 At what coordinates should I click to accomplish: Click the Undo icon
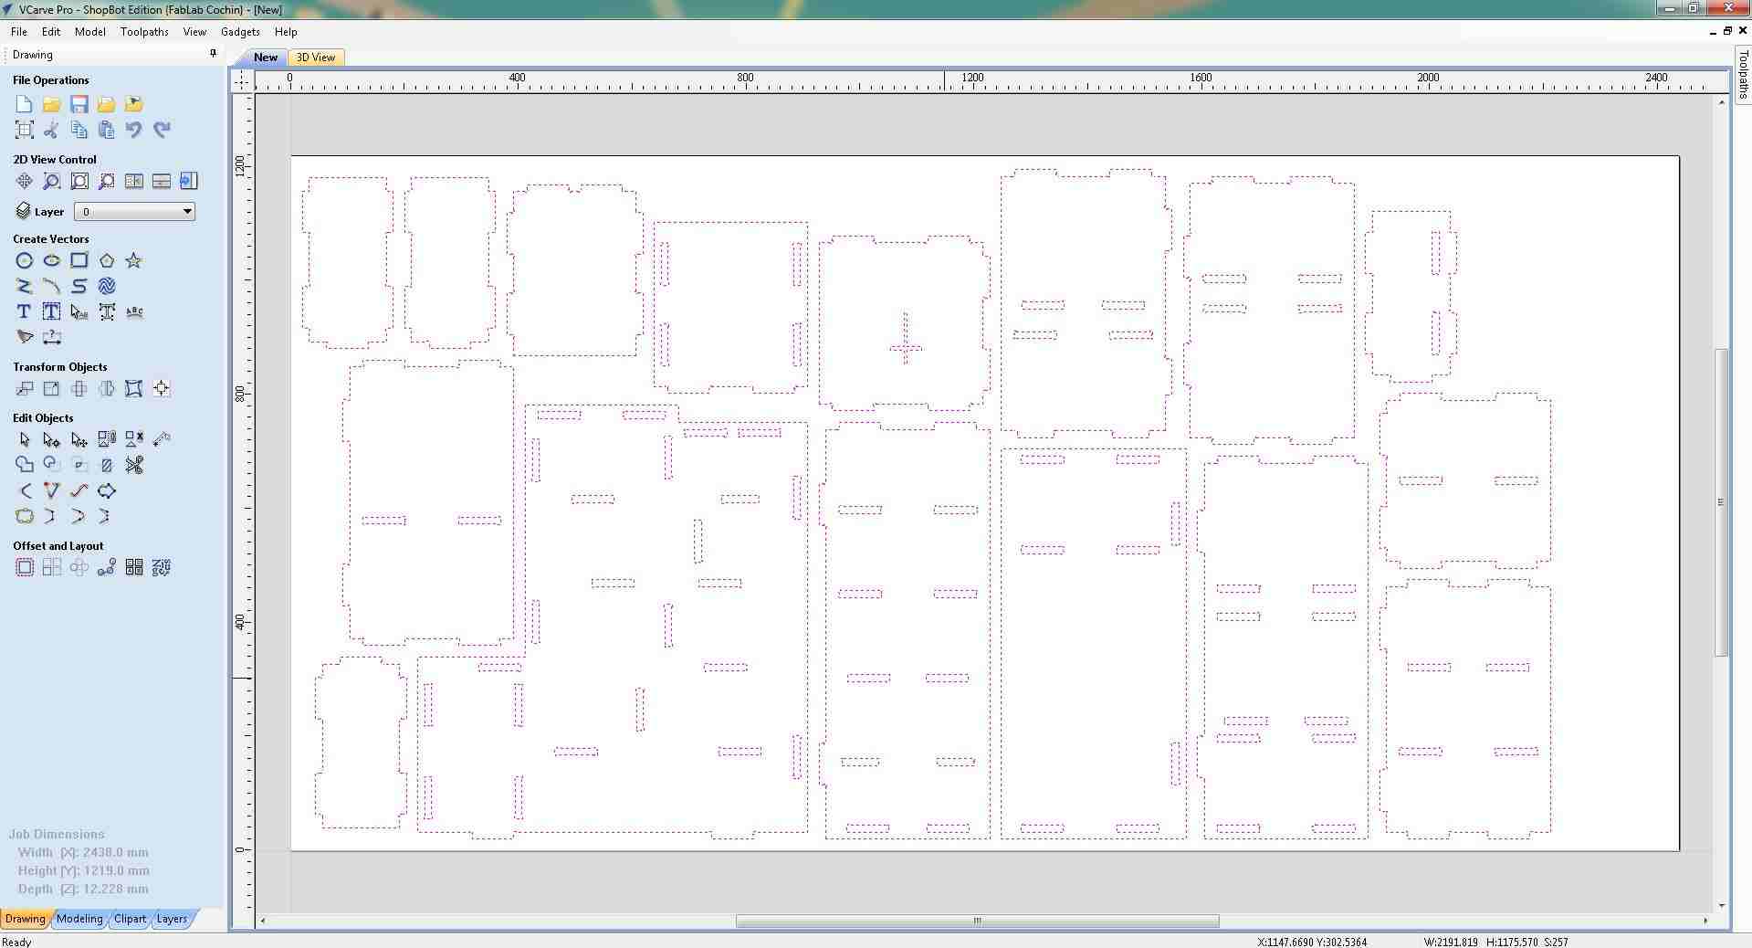coord(134,130)
